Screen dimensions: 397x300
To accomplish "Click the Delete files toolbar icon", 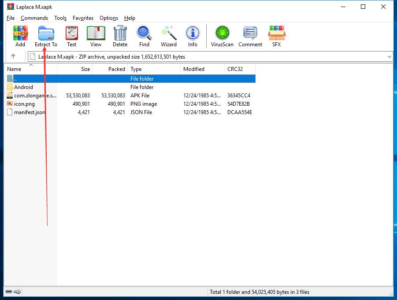I will [x=120, y=35].
